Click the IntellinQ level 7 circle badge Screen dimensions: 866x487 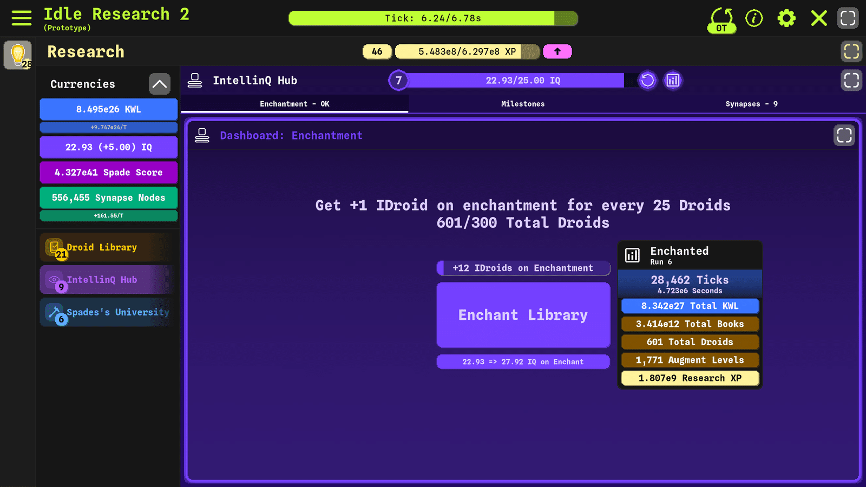pos(398,81)
